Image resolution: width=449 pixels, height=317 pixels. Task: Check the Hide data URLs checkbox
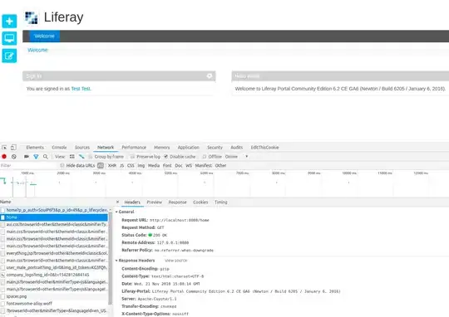pyautogui.click(x=62, y=165)
